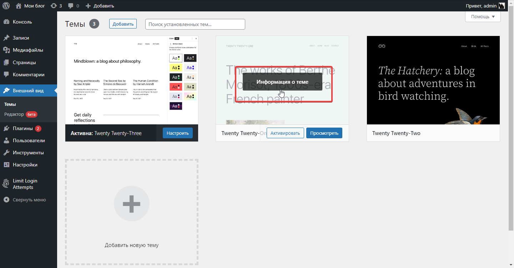
Task: Click the home icon for Мои блог
Action: (x=19, y=6)
